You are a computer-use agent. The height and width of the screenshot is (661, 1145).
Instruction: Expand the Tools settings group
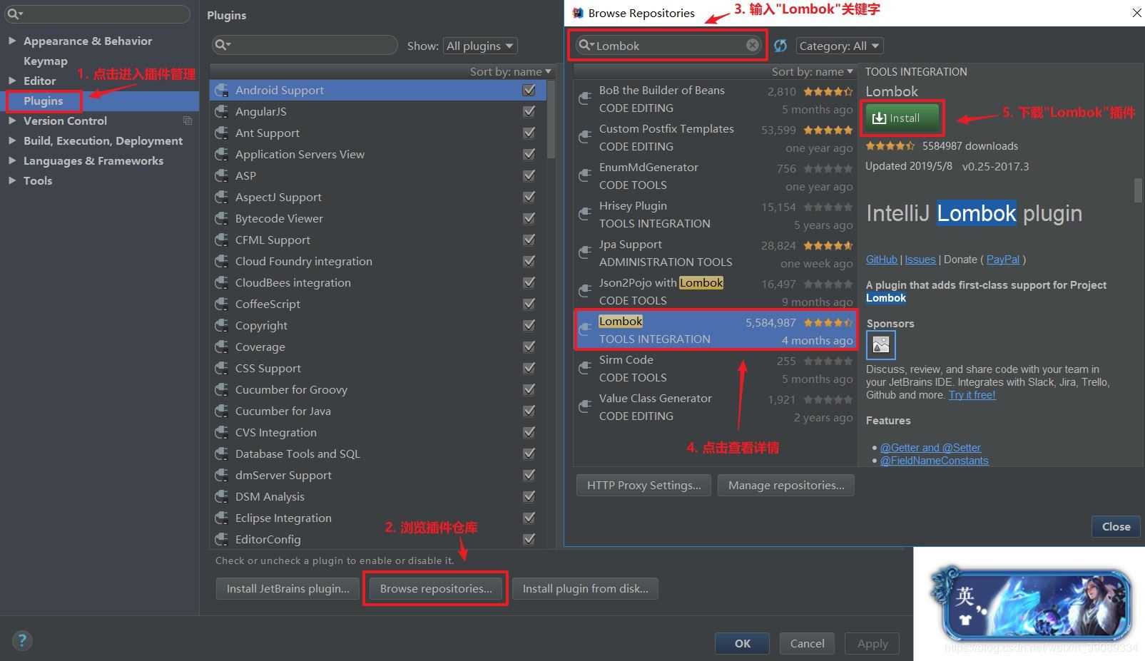[12, 180]
